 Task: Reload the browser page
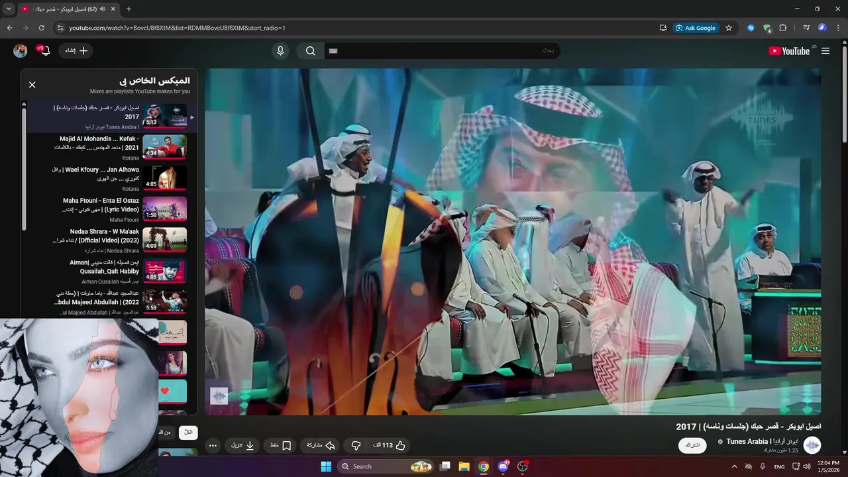click(x=41, y=28)
